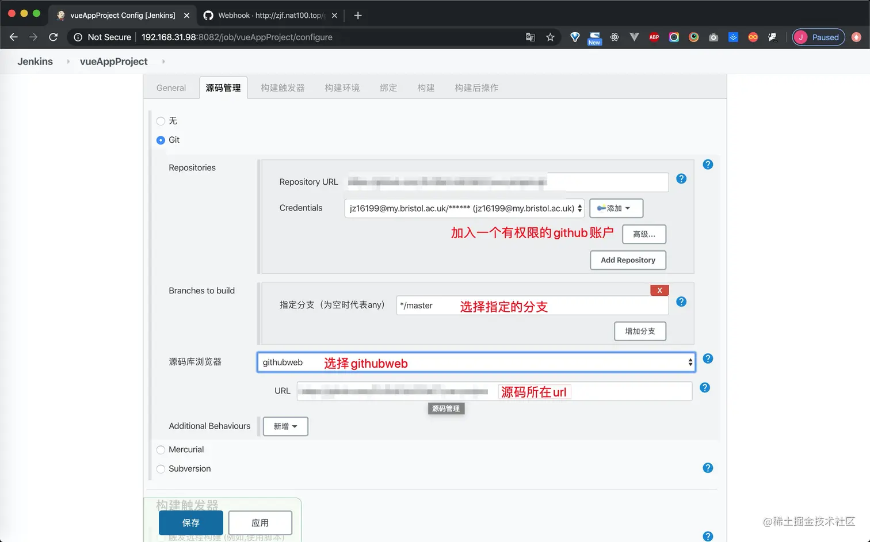Image resolution: width=870 pixels, height=542 pixels.
Task: Reload the Jenkins configure page
Action: click(x=54, y=37)
